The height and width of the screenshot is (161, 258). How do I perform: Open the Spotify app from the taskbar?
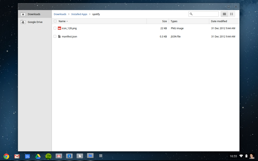pos(48,156)
